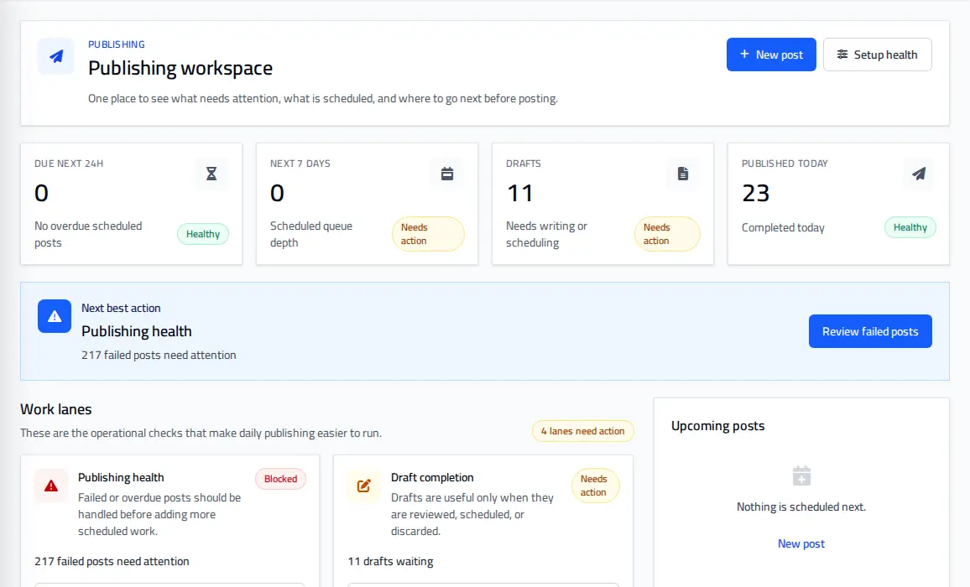This screenshot has width=970, height=587.
Task: Click Needs action badge in Drafts card
Action: click(667, 234)
